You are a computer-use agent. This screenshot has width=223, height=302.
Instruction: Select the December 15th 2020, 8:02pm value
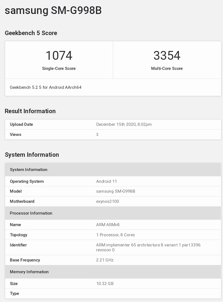pyautogui.click(x=124, y=124)
